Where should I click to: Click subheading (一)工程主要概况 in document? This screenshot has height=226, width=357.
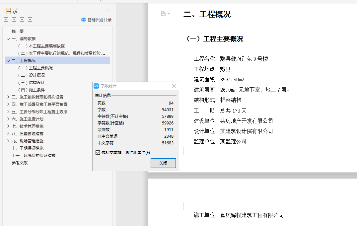tap(215, 39)
